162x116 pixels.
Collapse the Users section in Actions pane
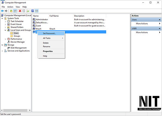160,20
